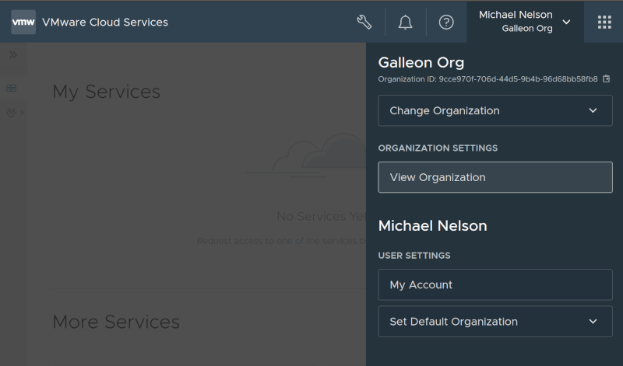623x366 pixels.
Task: Open the apps grid switcher
Action: tap(604, 22)
